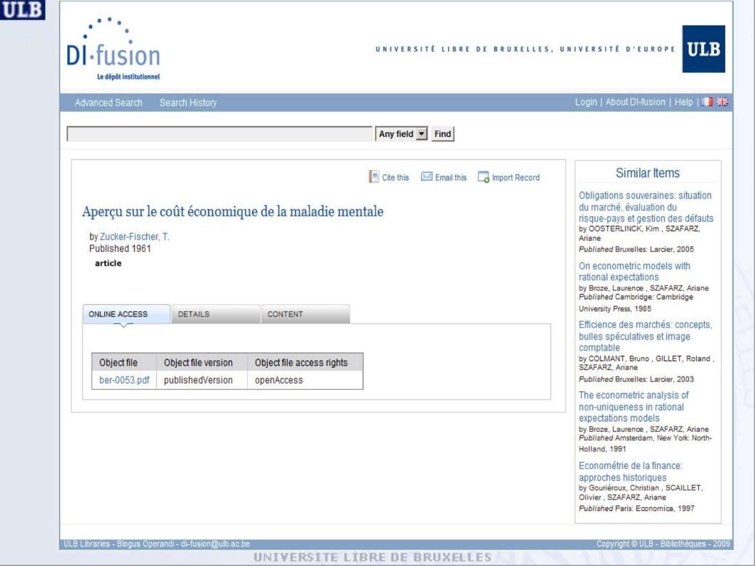
Task: Click the Copyright ULB Bibliothèques footer text
Action: pos(663,544)
